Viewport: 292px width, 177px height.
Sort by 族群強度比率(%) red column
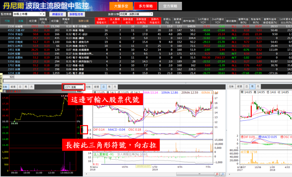coord(141,21)
